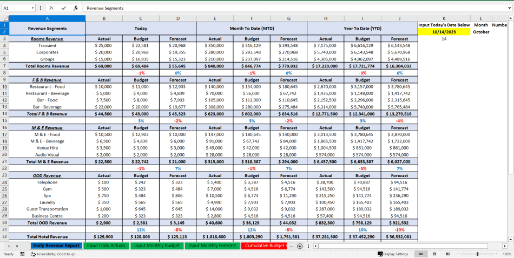Click the Name Box showing A1

(x=16, y=8)
